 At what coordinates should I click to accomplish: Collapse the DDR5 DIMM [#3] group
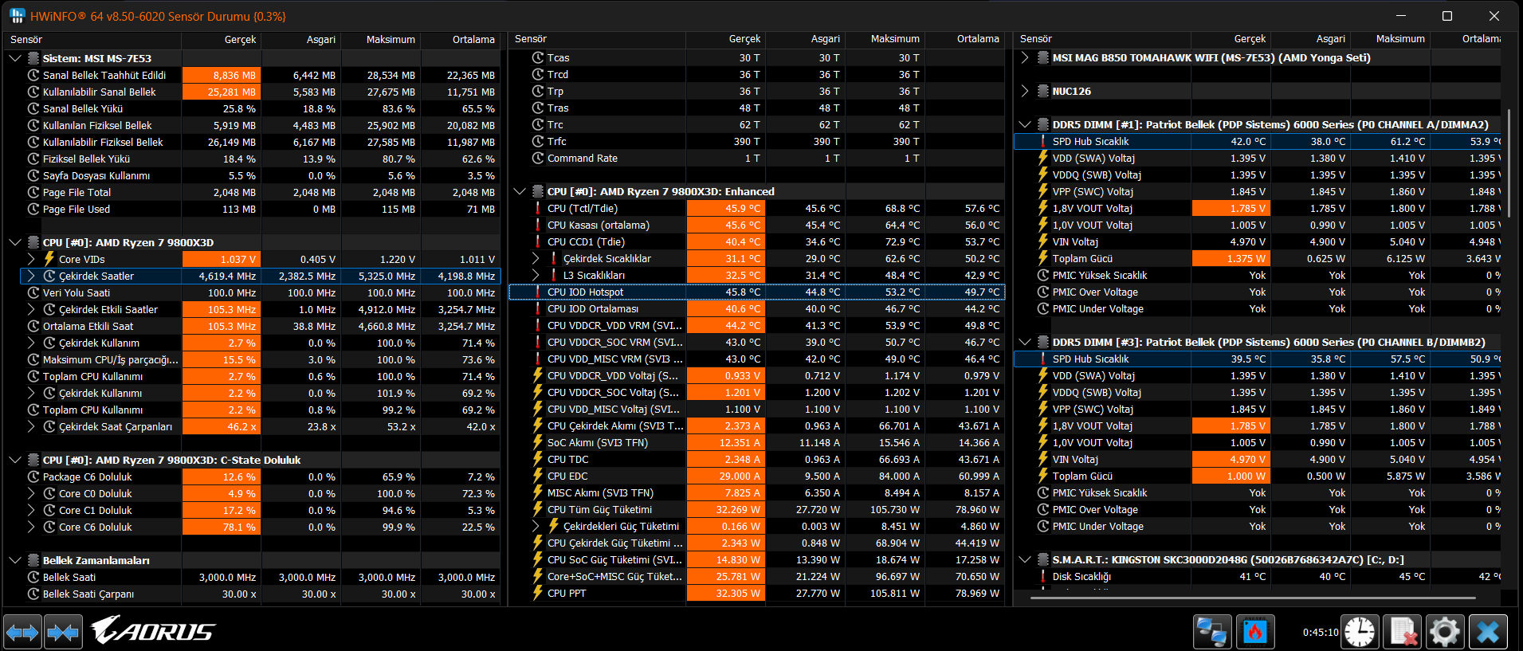click(x=1025, y=343)
